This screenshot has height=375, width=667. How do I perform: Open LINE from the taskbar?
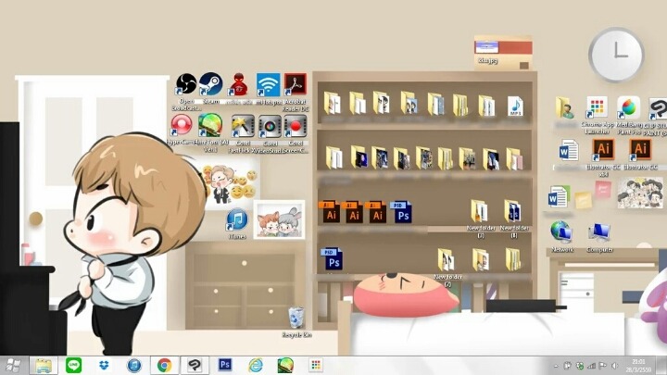pos(73,365)
